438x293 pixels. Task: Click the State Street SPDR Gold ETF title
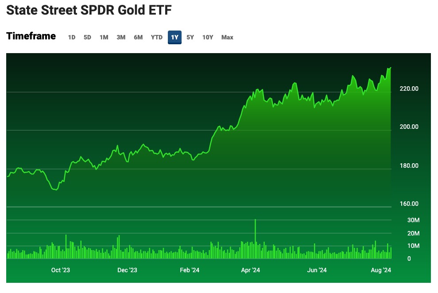pos(89,11)
